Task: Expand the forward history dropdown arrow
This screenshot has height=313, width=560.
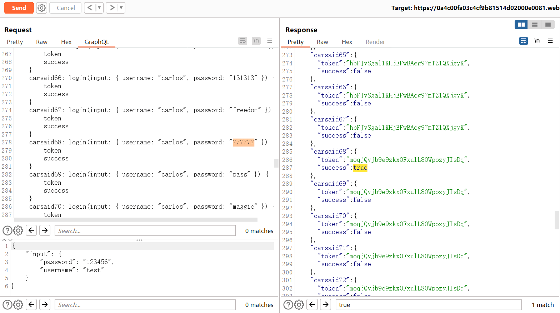Action: click(x=121, y=8)
